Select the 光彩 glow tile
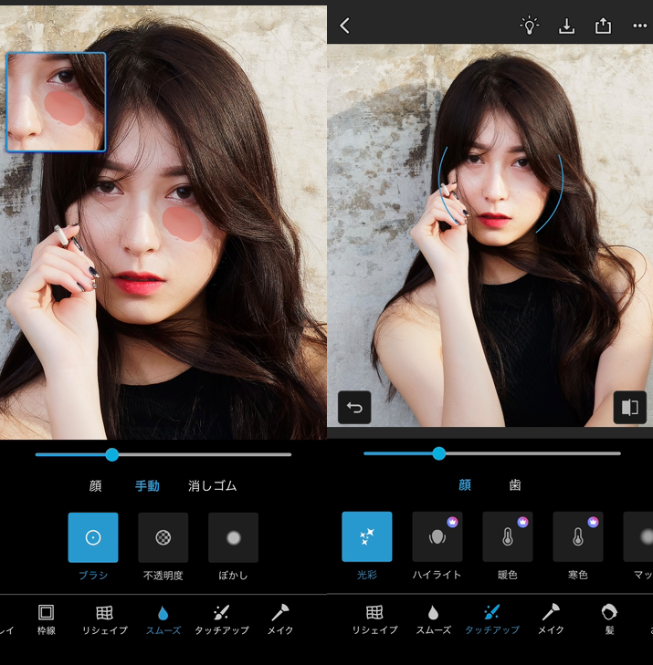Image resolution: width=653 pixels, height=665 pixels. click(367, 536)
